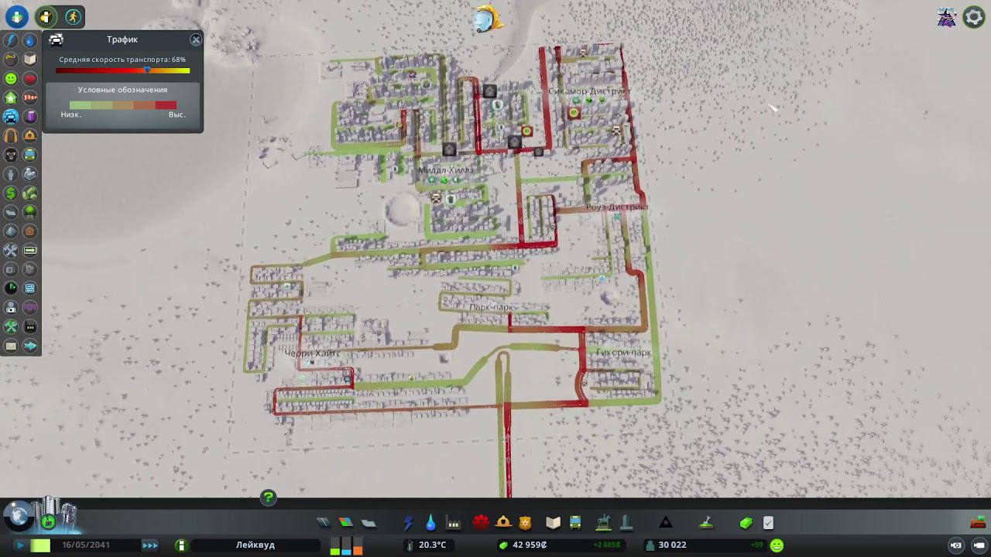Open the Maintenance crossed tools info view
Image resolution: width=991 pixels, height=557 pixels.
tap(11, 250)
